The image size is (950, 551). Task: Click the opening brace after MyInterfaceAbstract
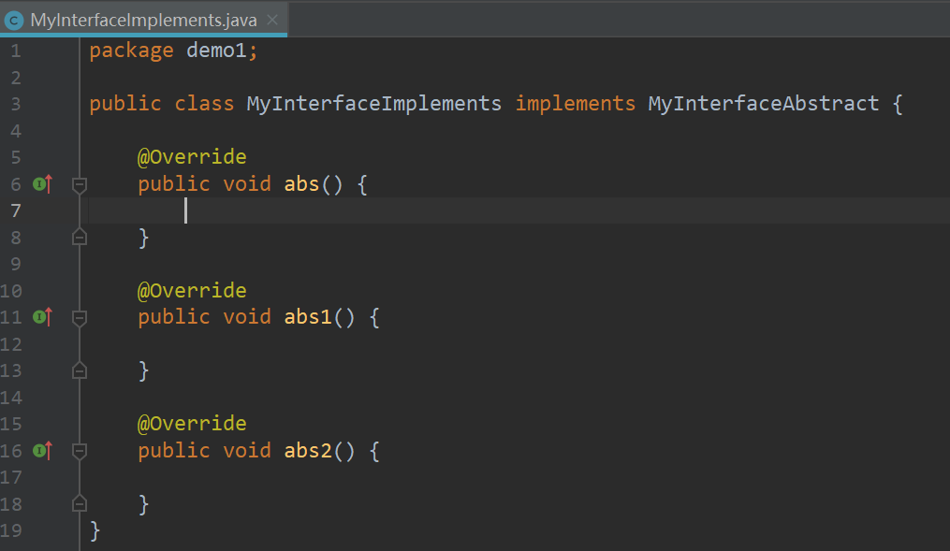tap(898, 104)
